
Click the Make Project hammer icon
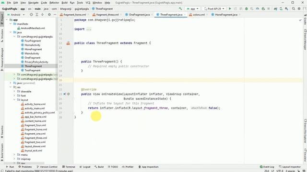point(180,9)
